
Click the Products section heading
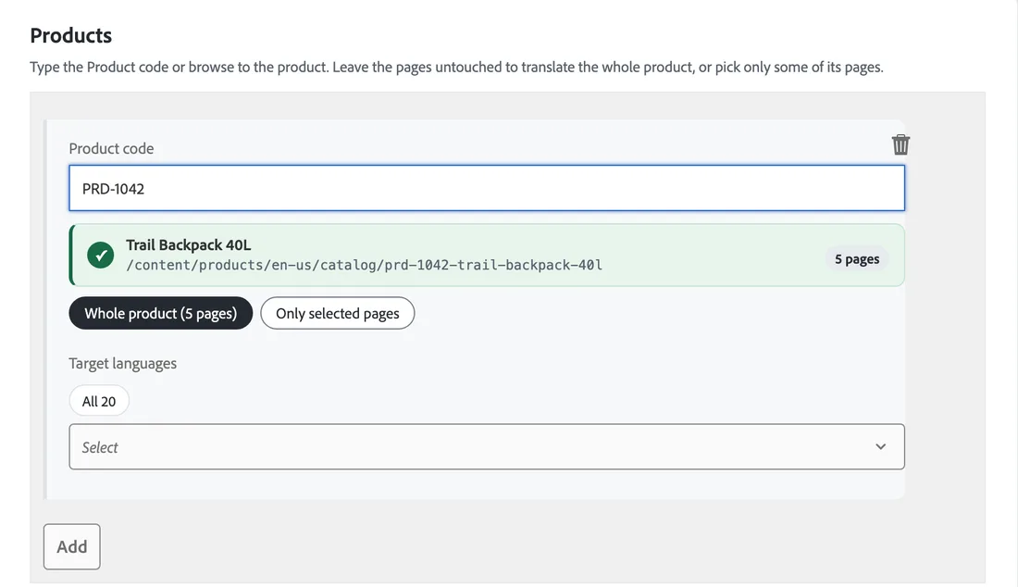70,35
